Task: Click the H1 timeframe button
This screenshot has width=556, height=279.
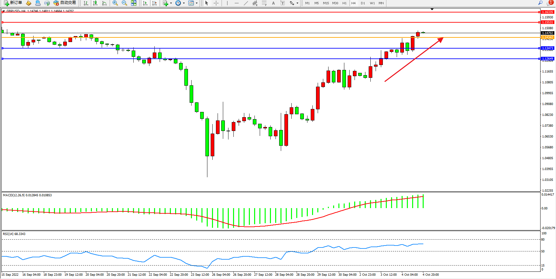Action: click(344, 3)
